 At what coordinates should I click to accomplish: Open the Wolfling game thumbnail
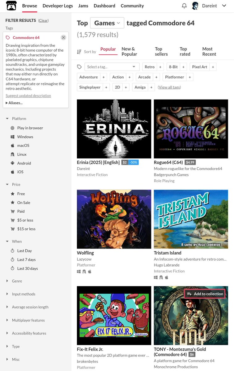[114, 219]
